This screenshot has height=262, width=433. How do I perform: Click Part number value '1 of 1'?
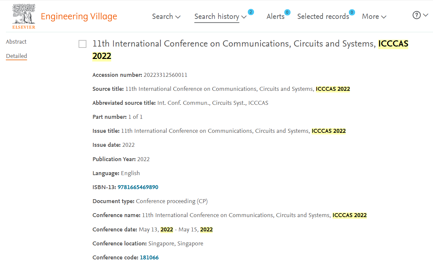pyautogui.click(x=135, y=117)
